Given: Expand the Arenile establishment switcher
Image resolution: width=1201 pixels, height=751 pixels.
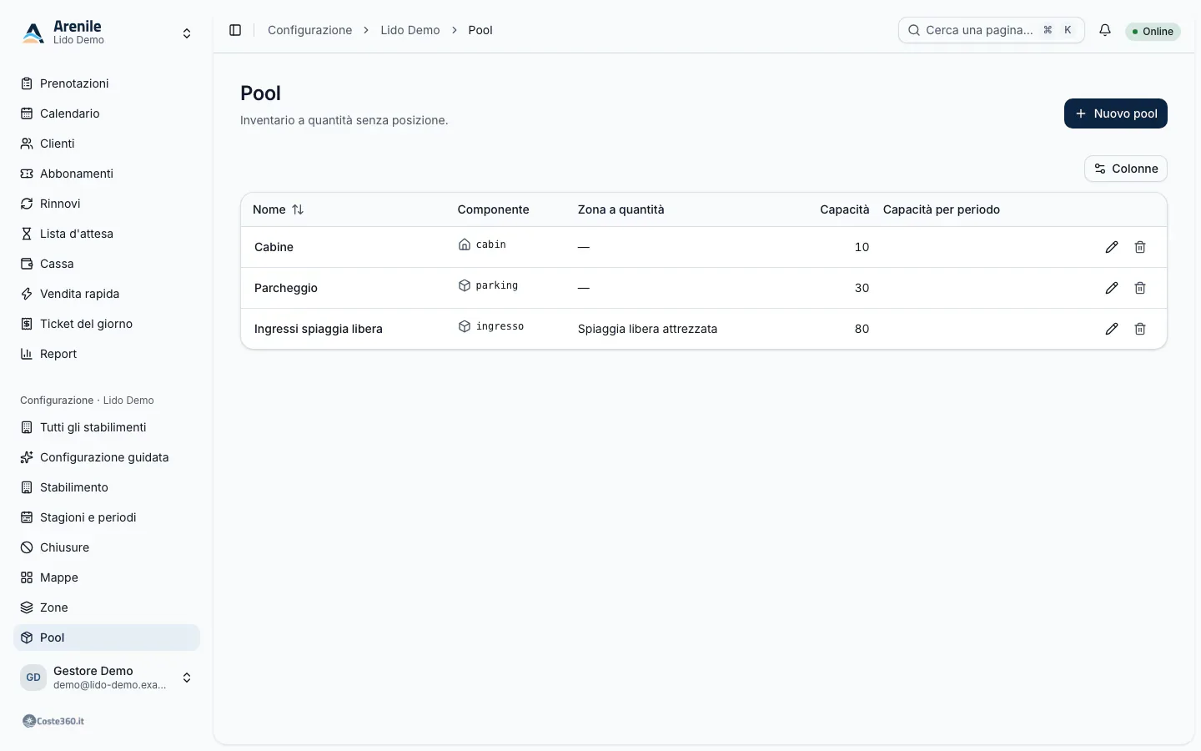Looking at the screenshot, I should pyautogui.click(x=107, y=33).
